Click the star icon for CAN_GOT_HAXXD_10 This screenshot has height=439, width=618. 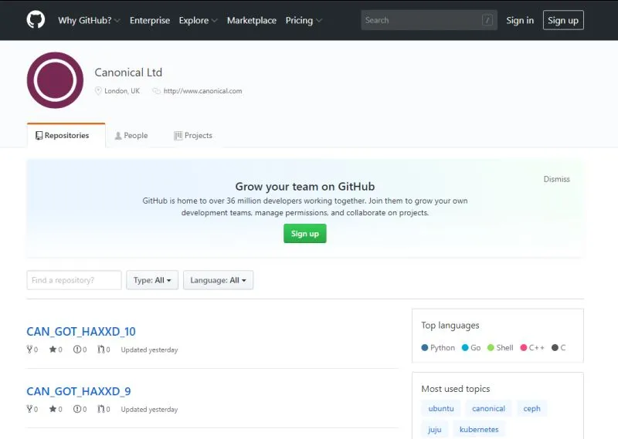point(53,350)
